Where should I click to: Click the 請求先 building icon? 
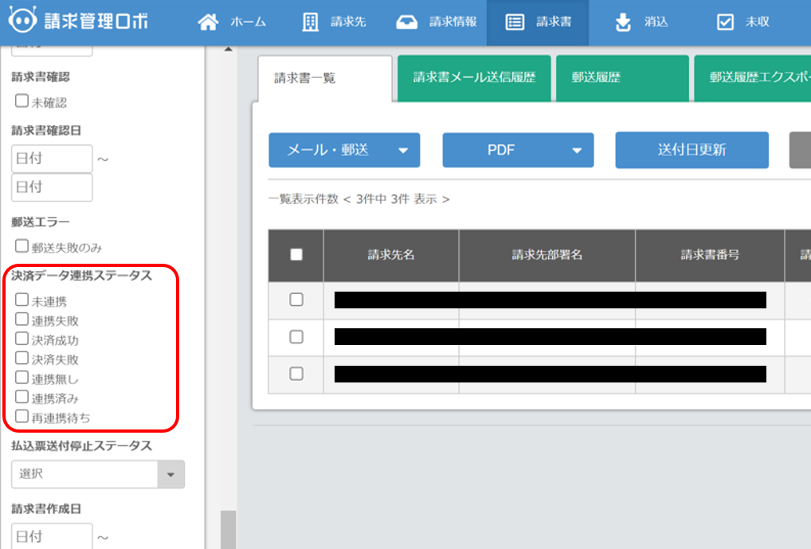311,22
